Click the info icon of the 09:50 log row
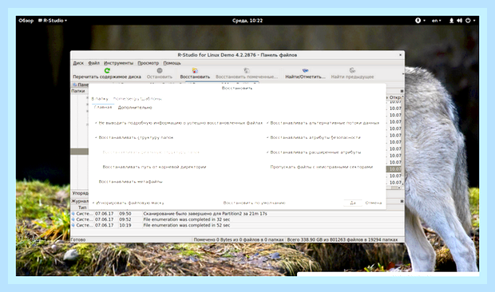 click(73, 214)
